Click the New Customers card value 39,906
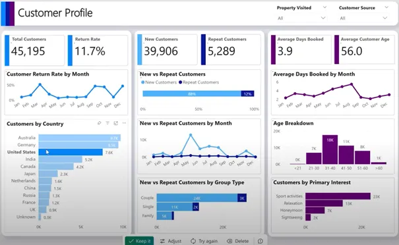Viewport: 399px width, 245px height. point(161,51)
